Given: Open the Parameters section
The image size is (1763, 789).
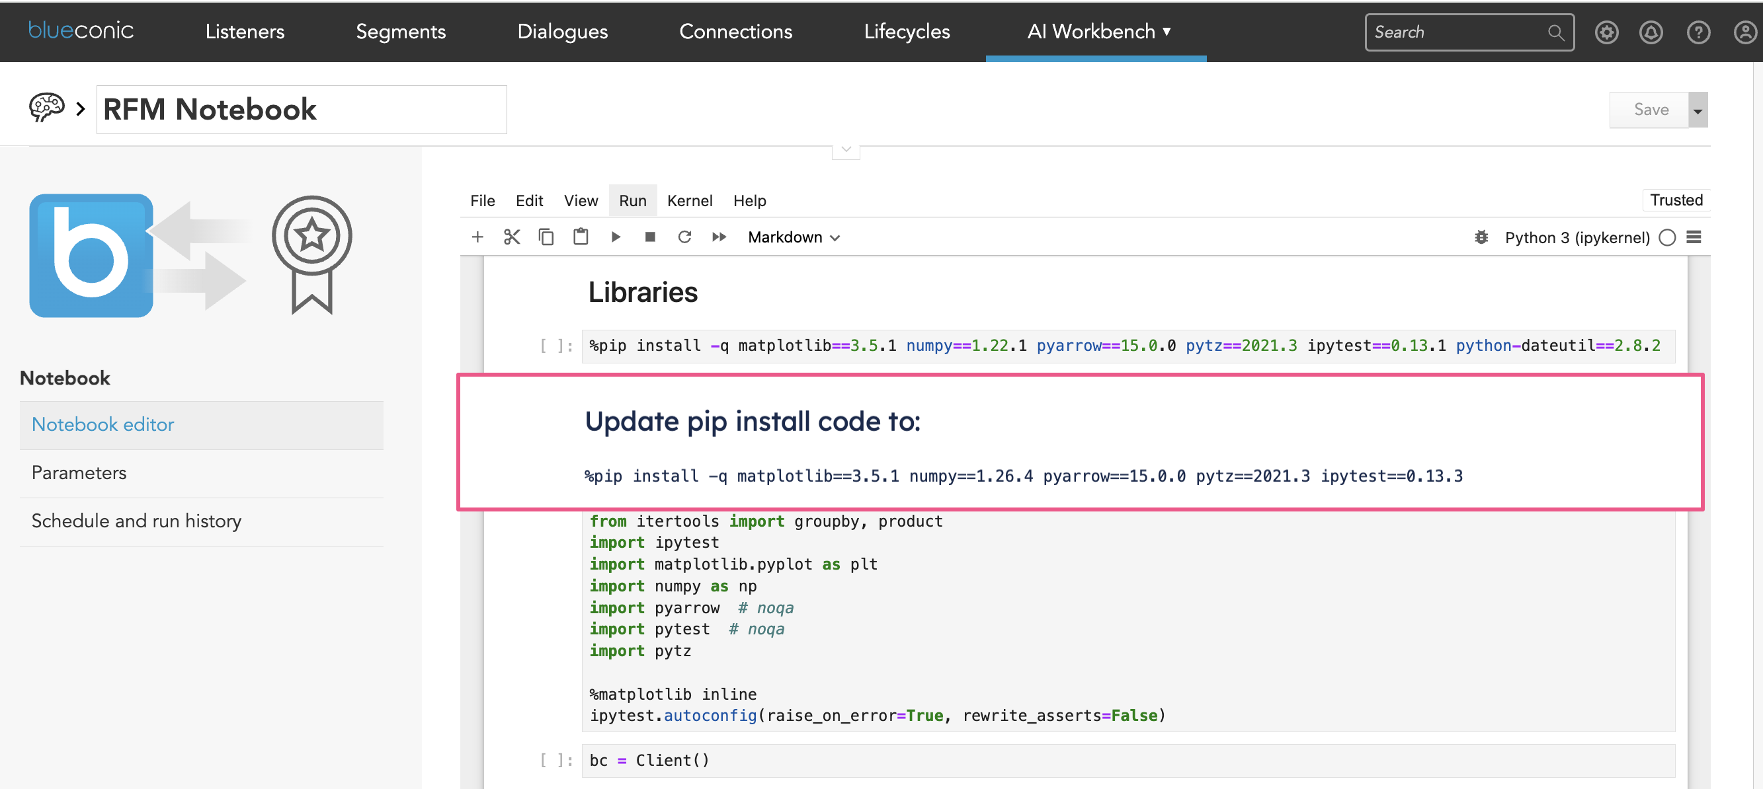Looking at the screenshot, I should click(201, 473).
